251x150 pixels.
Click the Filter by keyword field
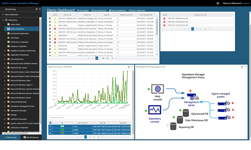pos(89,118)
